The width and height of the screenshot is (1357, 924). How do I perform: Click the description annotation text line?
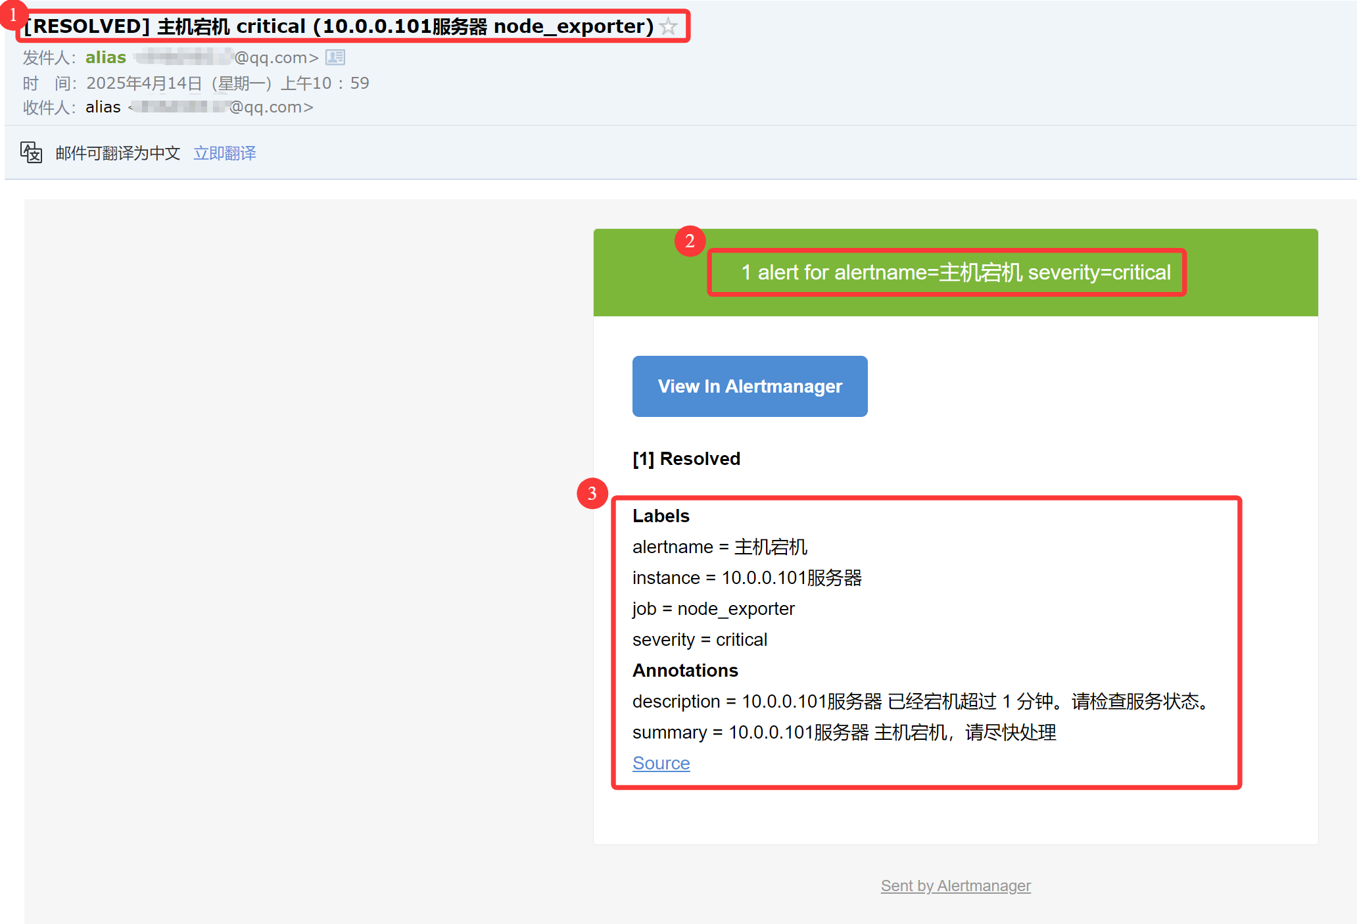coord(920,701)
